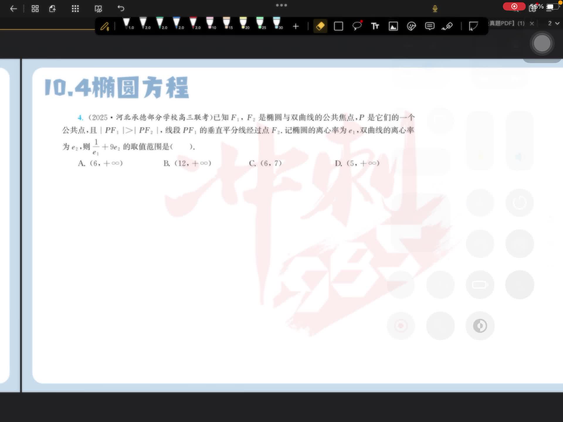Open the comment note tool
This screenshot has width=563, height=422.
[430, 26]
